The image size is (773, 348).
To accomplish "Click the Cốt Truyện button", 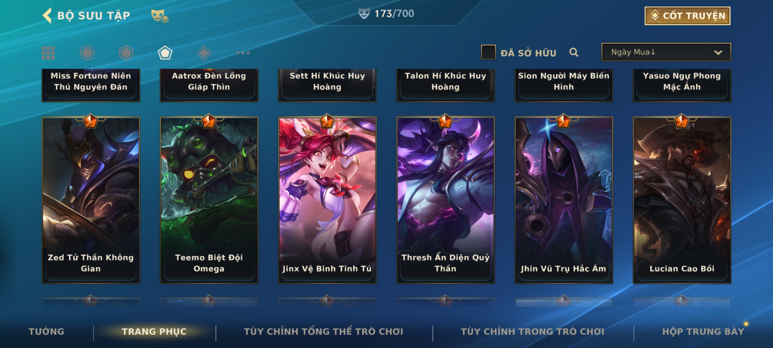I will [x=687, y=16].
